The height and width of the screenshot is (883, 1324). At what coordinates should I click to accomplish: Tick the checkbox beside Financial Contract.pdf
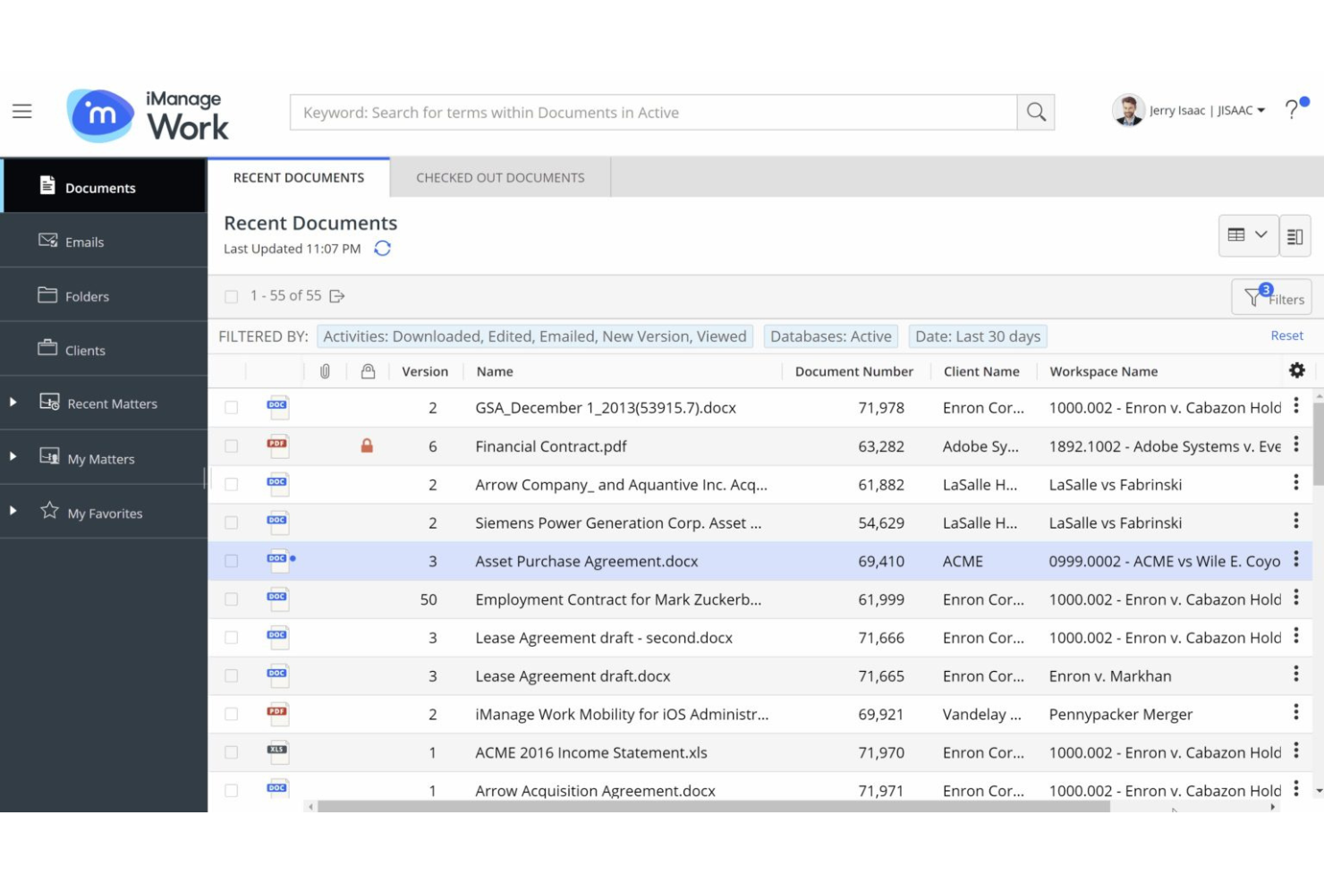click(231, 446)
